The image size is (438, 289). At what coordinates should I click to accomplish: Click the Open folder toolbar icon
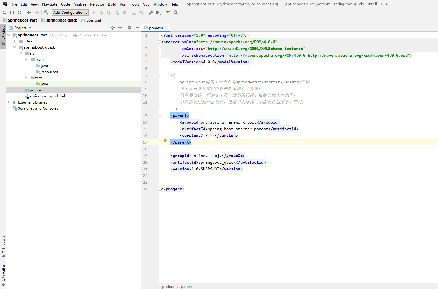click(4, 13)
